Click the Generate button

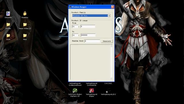[107, 41]
